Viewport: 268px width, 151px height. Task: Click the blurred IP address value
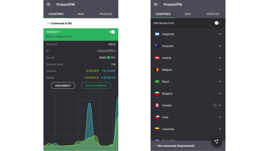(107, 51)
